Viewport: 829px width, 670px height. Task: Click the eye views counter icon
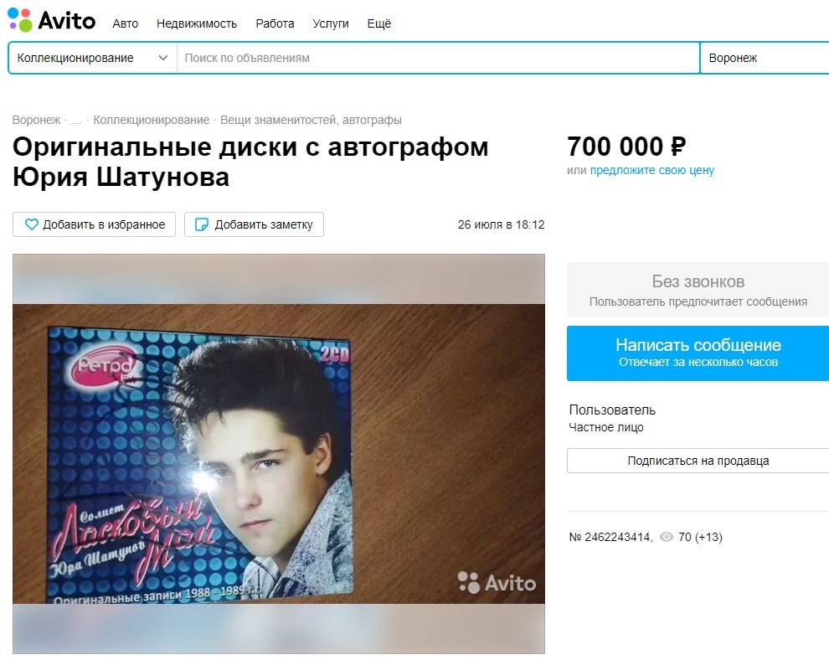(x=667, y=537)
